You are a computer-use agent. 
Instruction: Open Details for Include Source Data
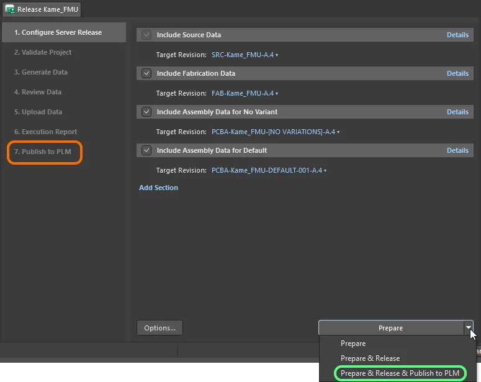tap(457, 35)
